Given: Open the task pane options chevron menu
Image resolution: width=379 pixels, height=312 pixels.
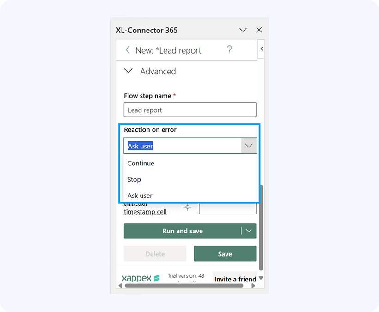Looking at the screenshot, I should click(243, 30).
